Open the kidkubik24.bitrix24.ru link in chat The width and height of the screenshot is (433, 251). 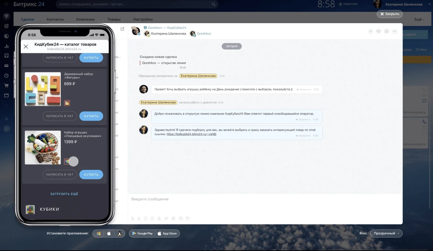point(191,134)
